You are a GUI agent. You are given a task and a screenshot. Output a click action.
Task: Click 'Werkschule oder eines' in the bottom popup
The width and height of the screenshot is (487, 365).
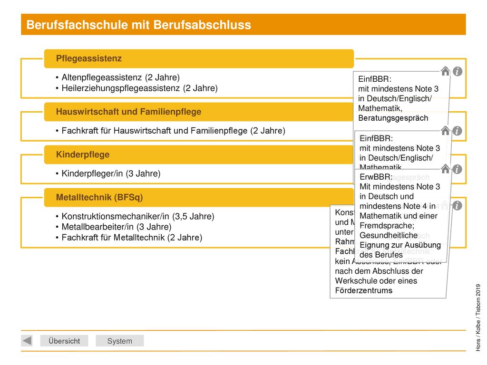tap(376, 281)
